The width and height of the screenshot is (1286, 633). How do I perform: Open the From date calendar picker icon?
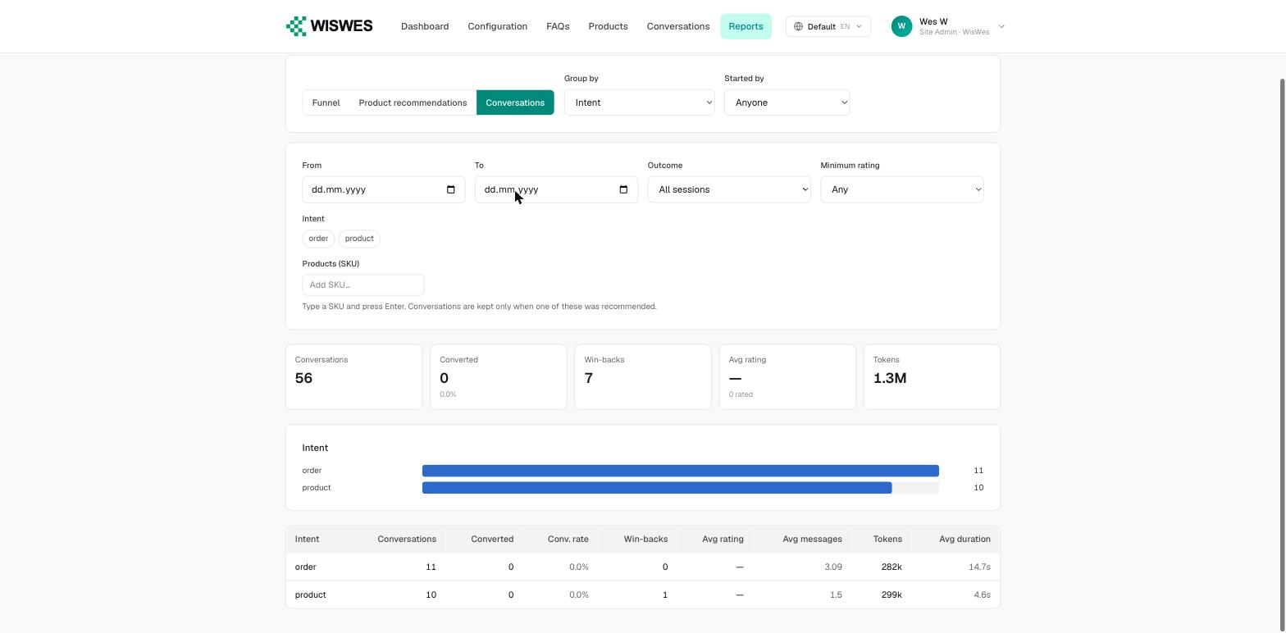[x=450, y=189]
